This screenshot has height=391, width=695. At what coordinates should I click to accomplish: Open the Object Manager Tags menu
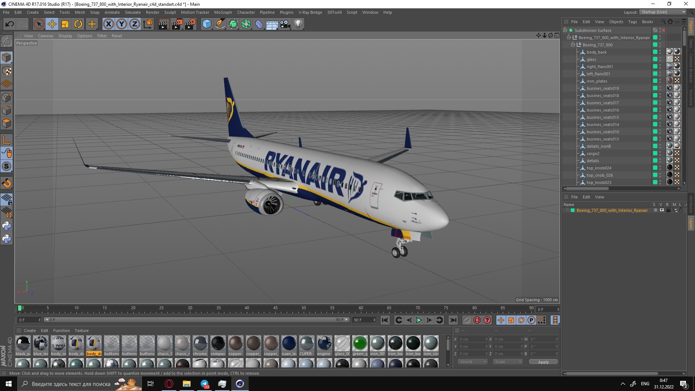632,22
